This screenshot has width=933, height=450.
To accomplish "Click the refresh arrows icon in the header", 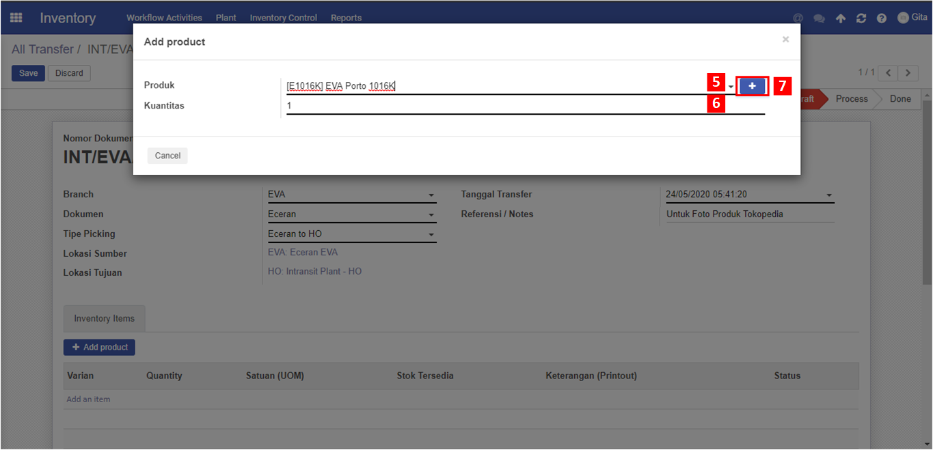I will 861,18.
